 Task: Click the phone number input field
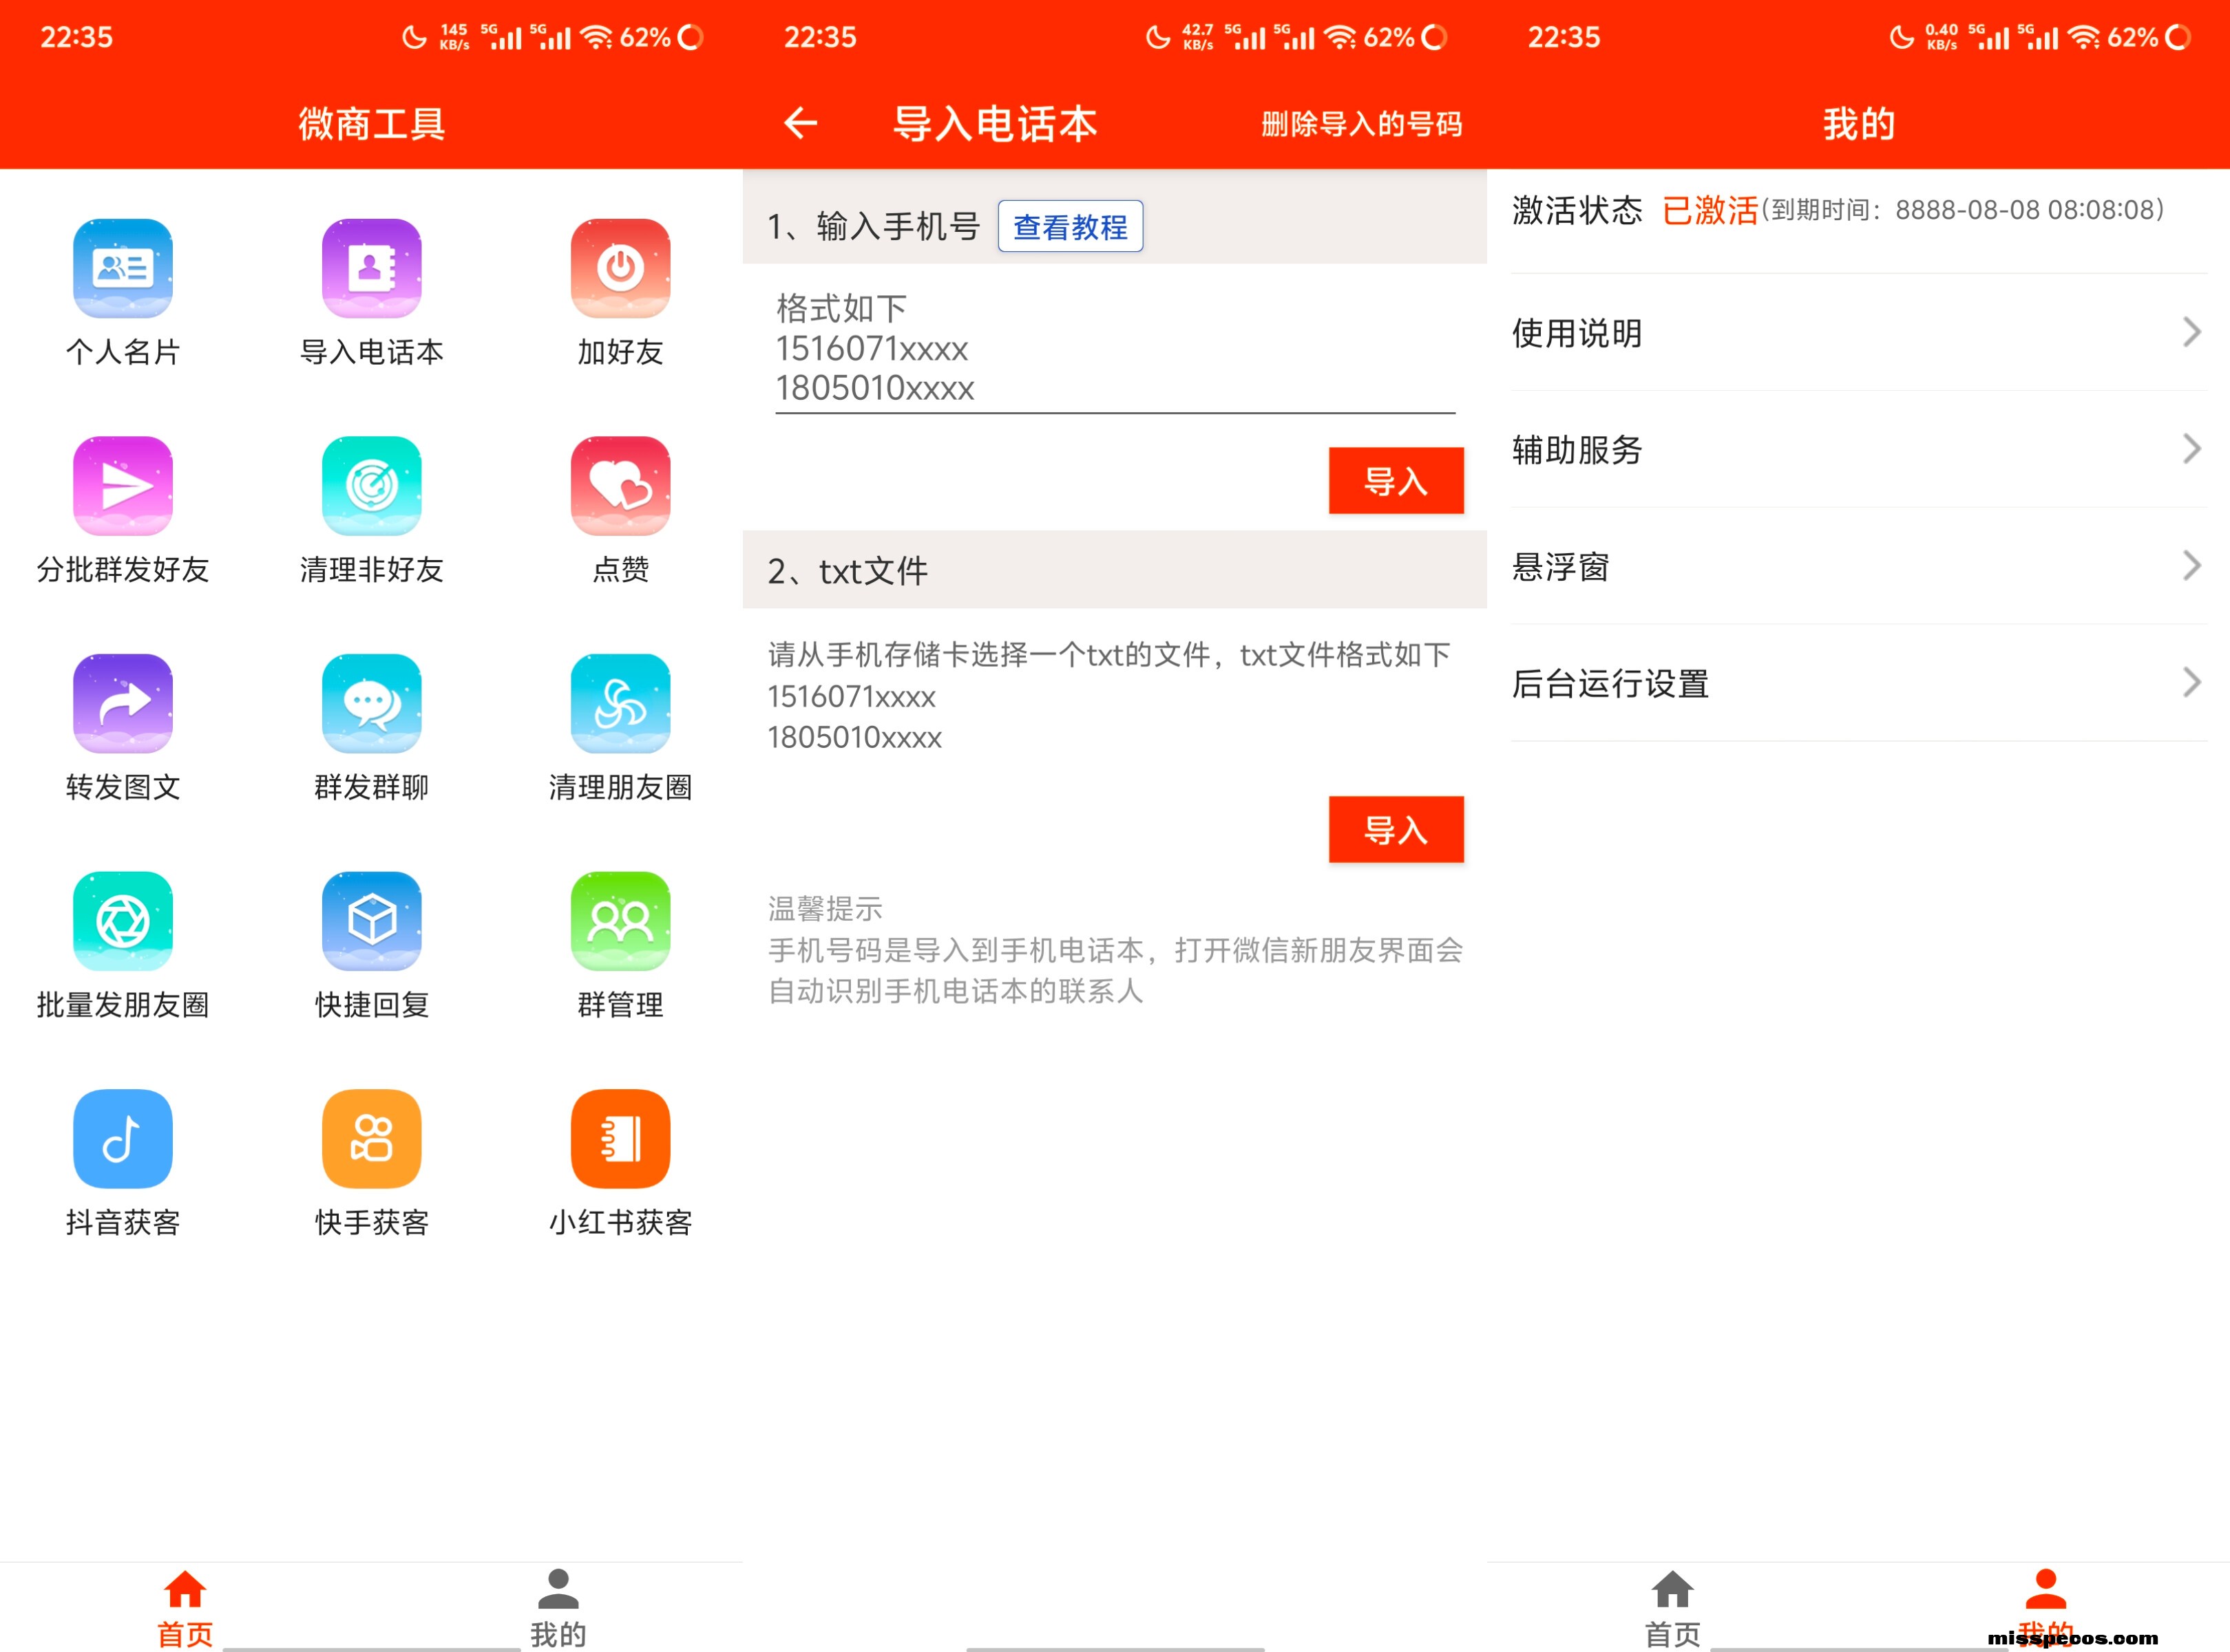[x=1113, y=348]
